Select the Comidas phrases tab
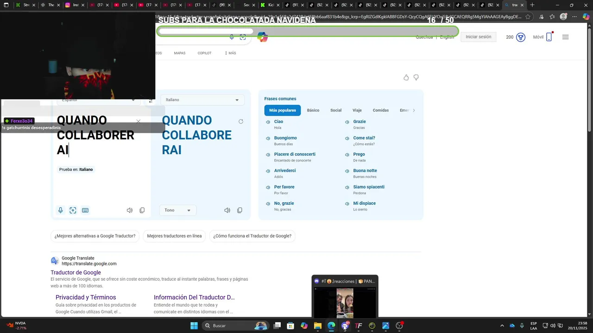This screenshot has width=593, height=333. [381, 111]
